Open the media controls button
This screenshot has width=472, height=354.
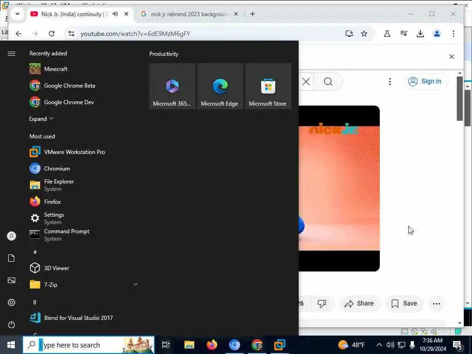(x=404, y=34)
